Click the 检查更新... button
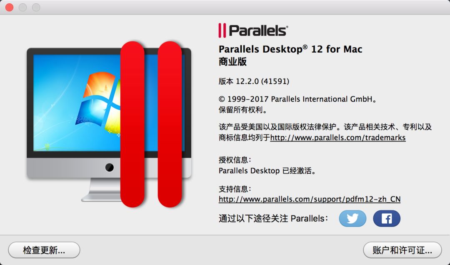The height and width of the screenshot is (265, 450). (44, 250)
